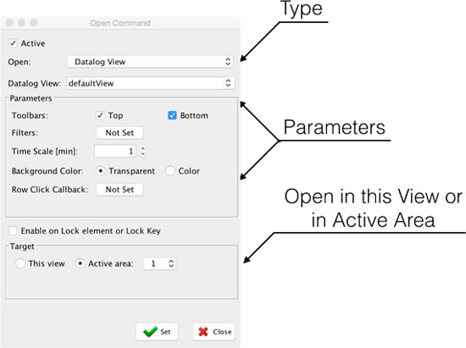Viewport: 466px width, 348px height.
Task: Click the Open Command title bar
Action: pos(120,23)
